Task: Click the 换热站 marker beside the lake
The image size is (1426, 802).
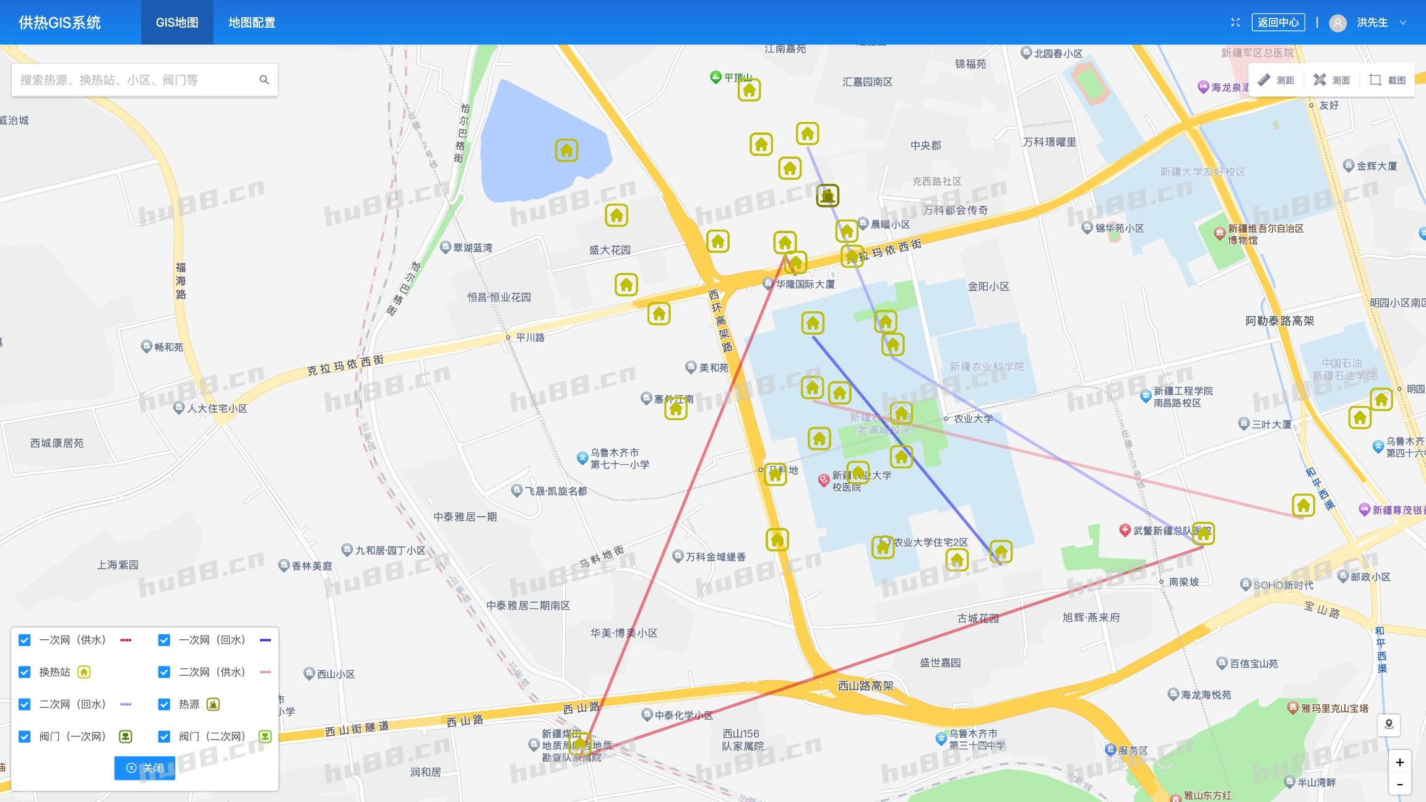Action: tap(566, 149)
